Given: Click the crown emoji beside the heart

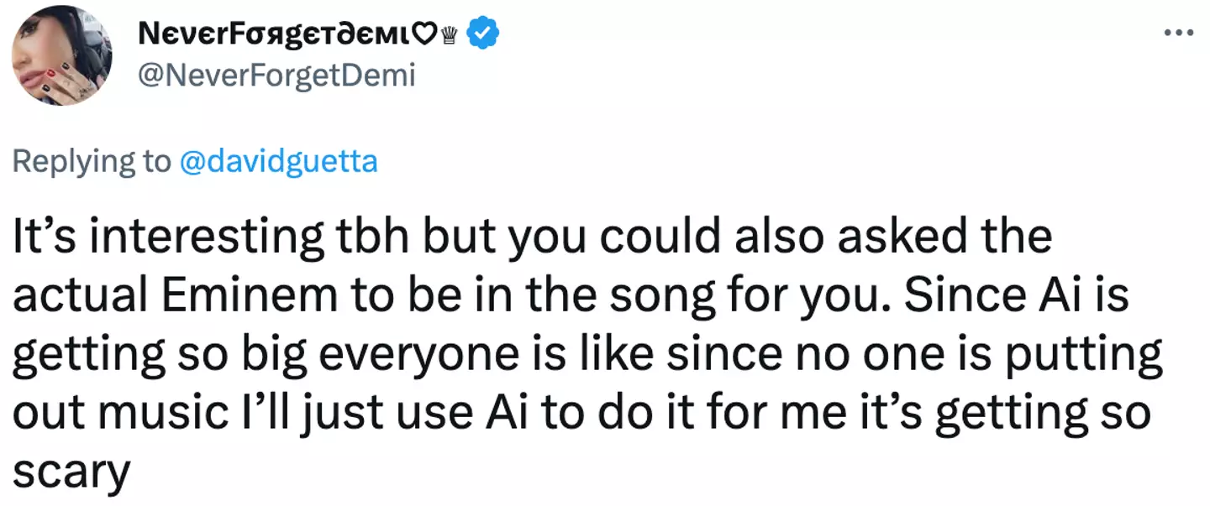Looking at the screenshot, I should pyautogui.click(x=450, y=34).
